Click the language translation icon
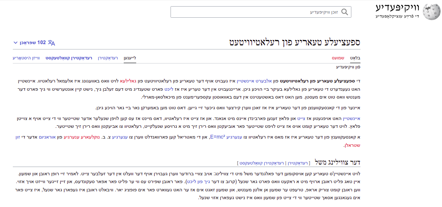Screen dimensions: 442x207 click(x=51, y=43)
